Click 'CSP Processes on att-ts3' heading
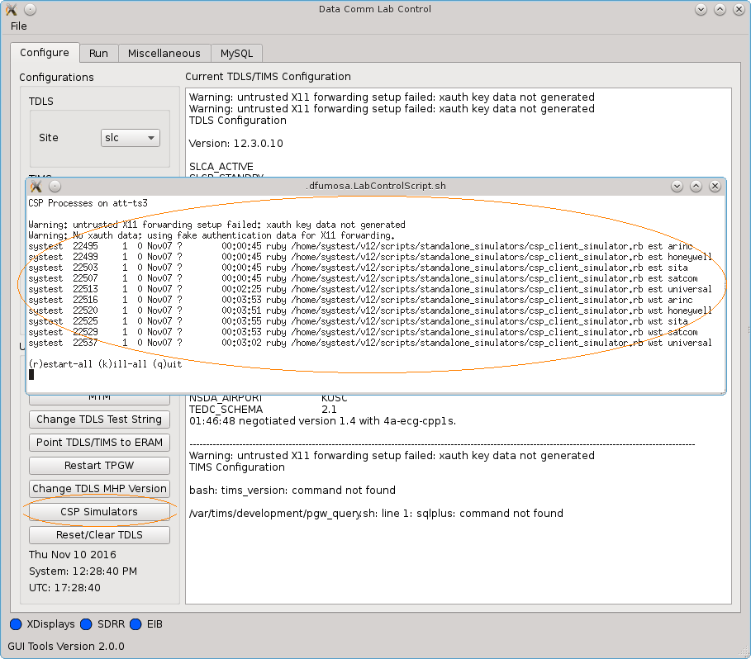Screen dimensions: 751x659 coord(88,203)
